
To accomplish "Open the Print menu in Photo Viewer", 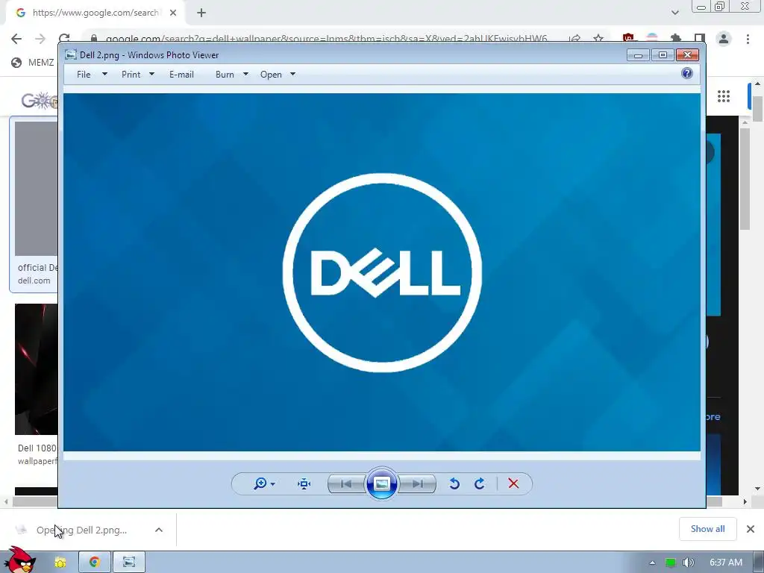I will tap(131, 75).
